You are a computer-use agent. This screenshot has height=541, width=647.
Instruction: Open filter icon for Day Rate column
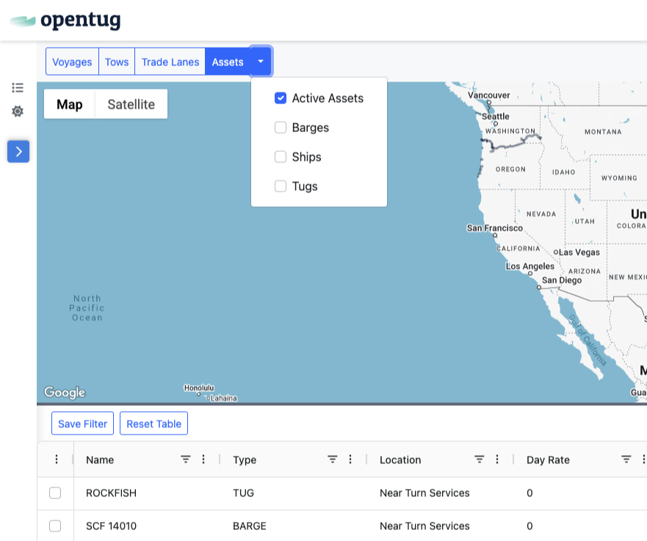626,460
